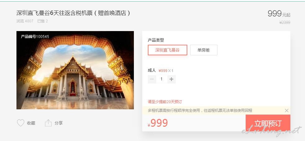Screen dimensions: 305x141
Task: Click the 已售 2 sold count
Action: (43, 21)
